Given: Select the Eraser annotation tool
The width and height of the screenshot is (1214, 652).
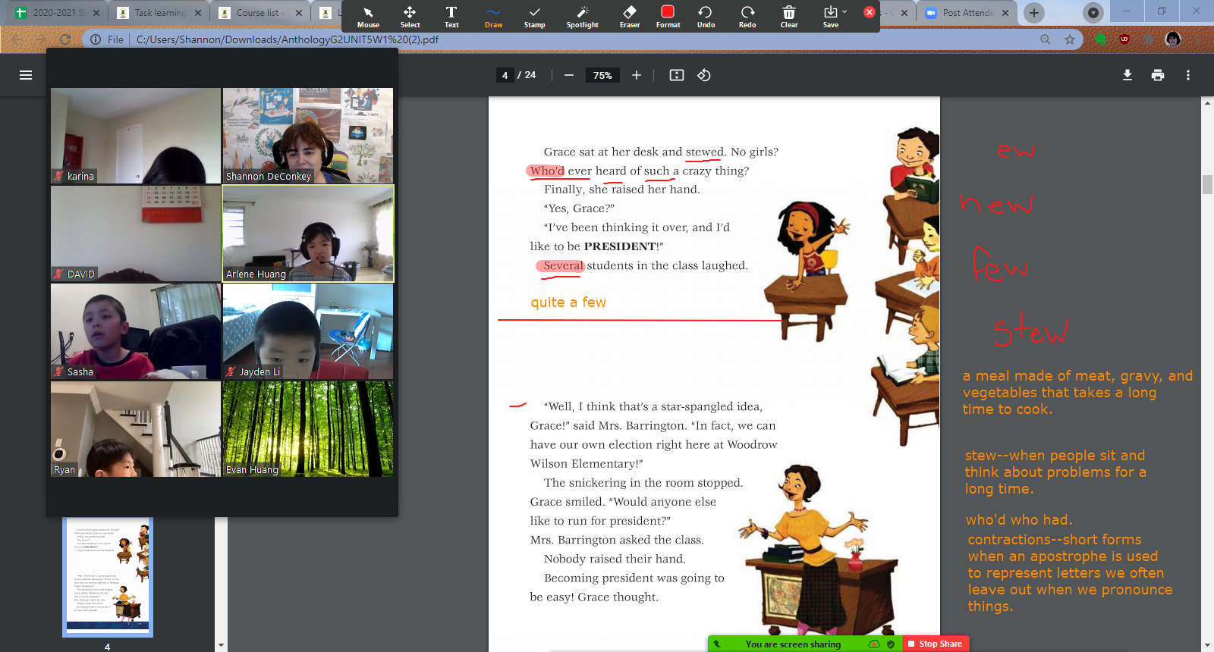Looking at the screenshot, I should pyautogui.click(x=630, y=17).
